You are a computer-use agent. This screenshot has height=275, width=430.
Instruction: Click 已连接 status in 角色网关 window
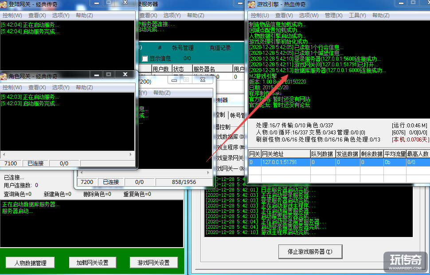tap(35, 163)
